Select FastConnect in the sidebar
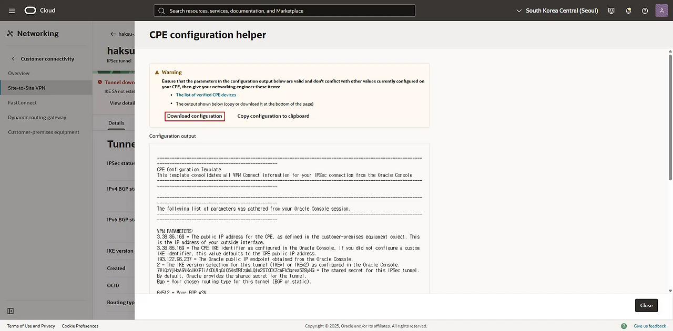Viewport: 673px width, 331px height. coord(22,102)
